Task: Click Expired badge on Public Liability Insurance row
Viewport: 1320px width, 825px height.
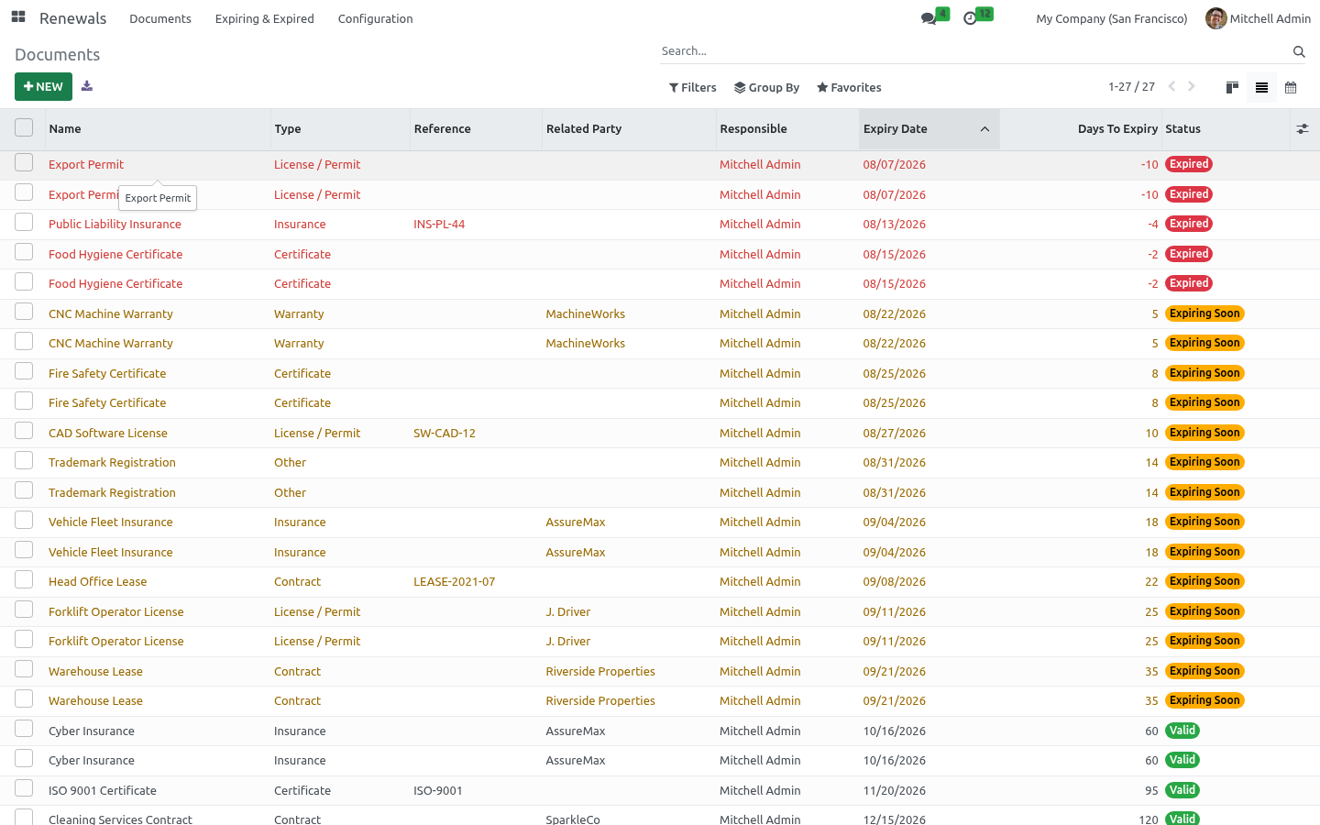Action: [1189, 224]
